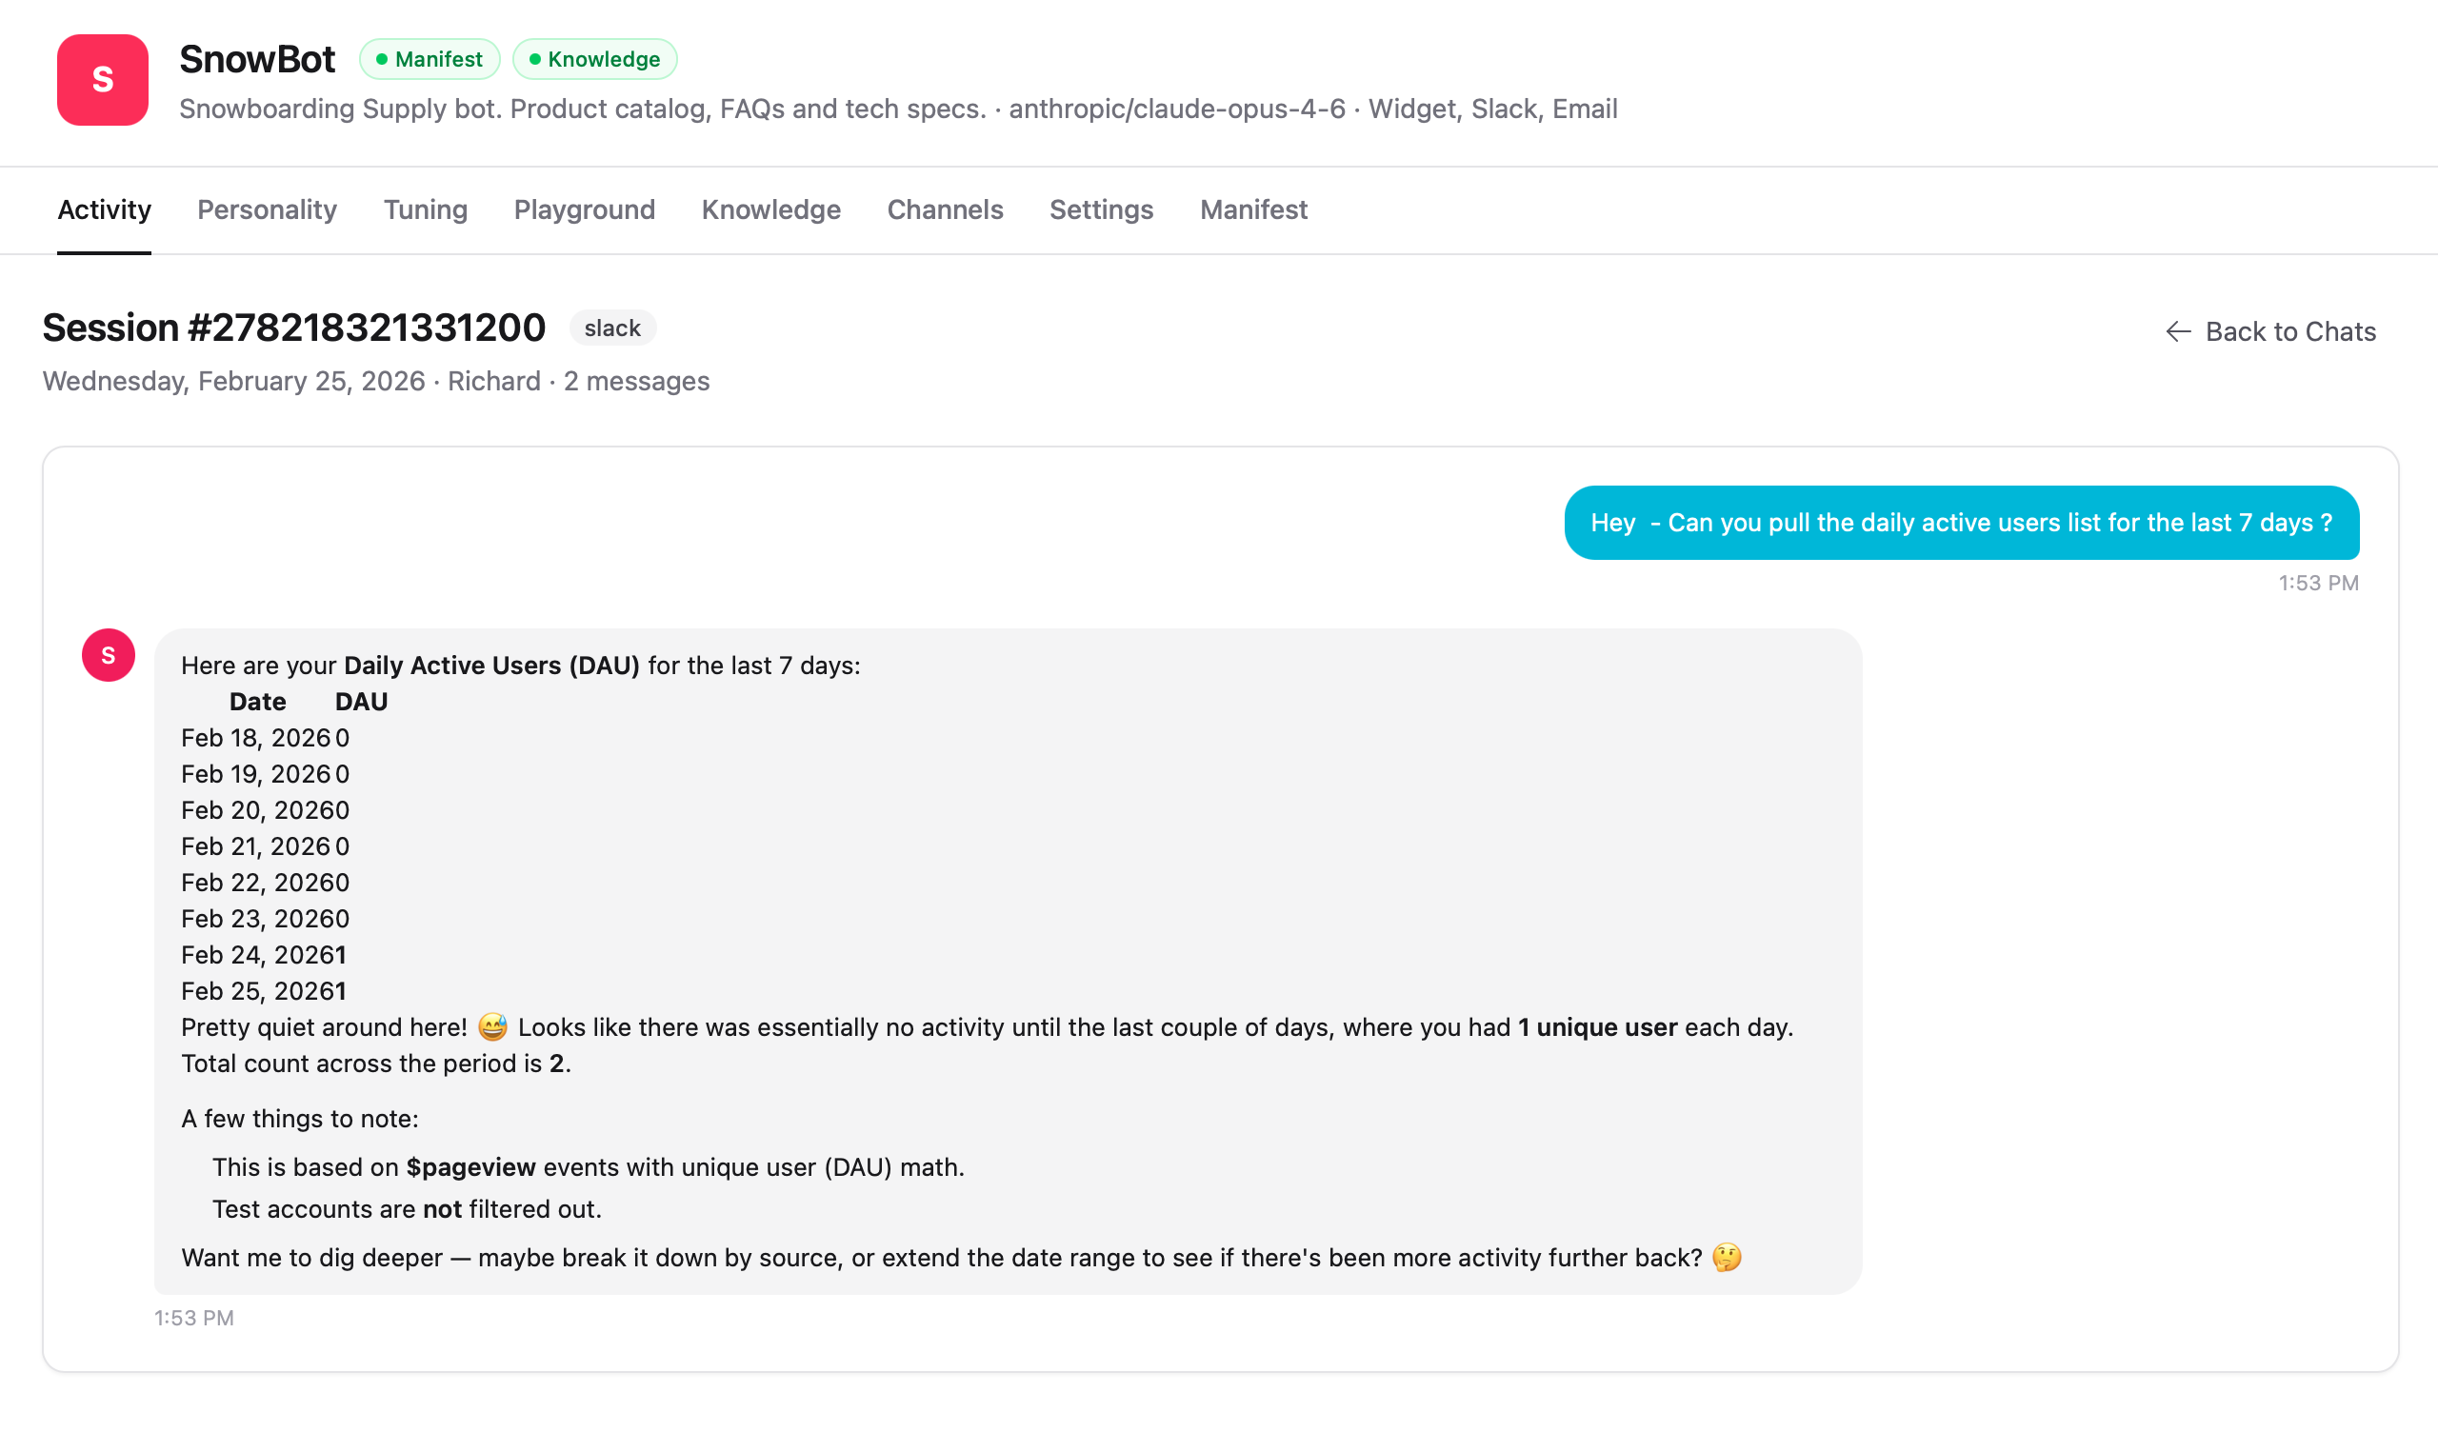The height and width of the screenshot is (1432, 2438).
Task: Click the SnowBot title heading
Action: [x=257, y=59]
